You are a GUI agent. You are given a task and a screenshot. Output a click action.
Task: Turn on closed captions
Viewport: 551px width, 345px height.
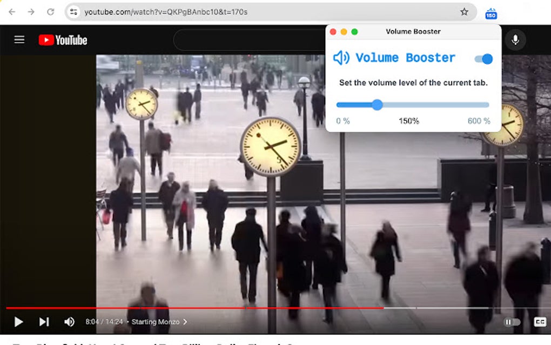pos(540,322)
